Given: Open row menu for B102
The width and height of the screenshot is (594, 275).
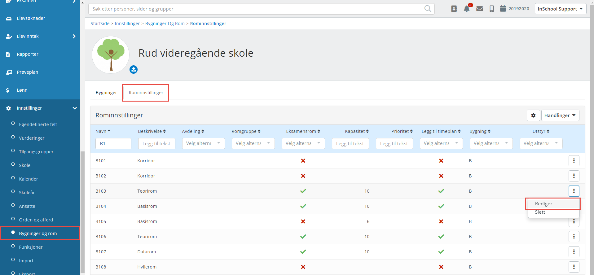Looking at the screenshot, I should coord(574,176).
